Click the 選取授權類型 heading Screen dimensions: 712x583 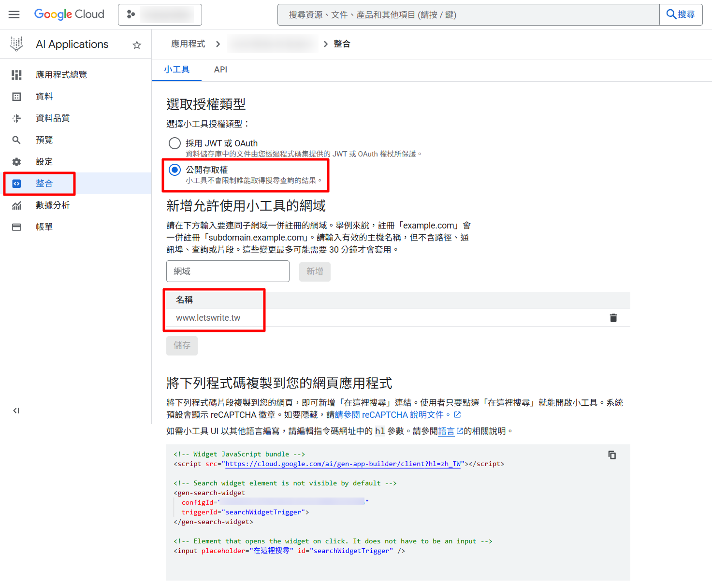tap(206, 104)
